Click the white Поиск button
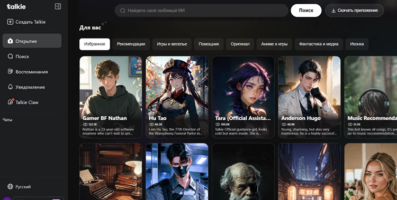Image resolution: width=397 pixels, height=200 pixels. click(306, 11)
